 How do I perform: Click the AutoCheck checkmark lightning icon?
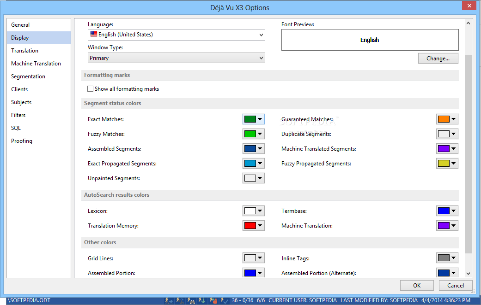click(224, 301)
